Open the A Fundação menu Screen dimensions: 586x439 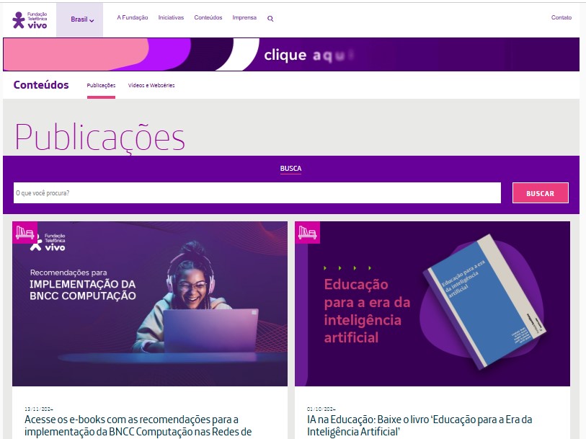133,17
